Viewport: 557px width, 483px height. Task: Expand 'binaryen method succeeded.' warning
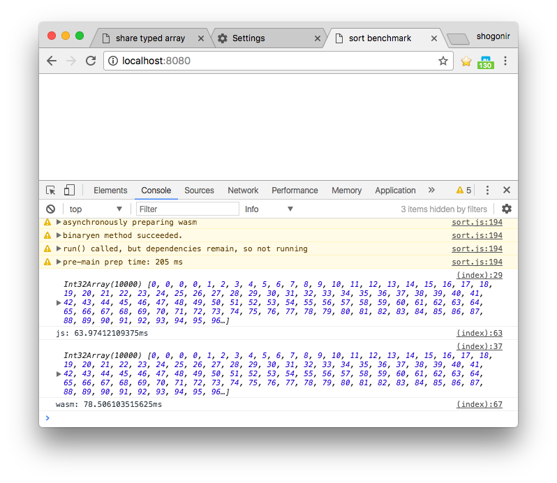coord(59,235)
